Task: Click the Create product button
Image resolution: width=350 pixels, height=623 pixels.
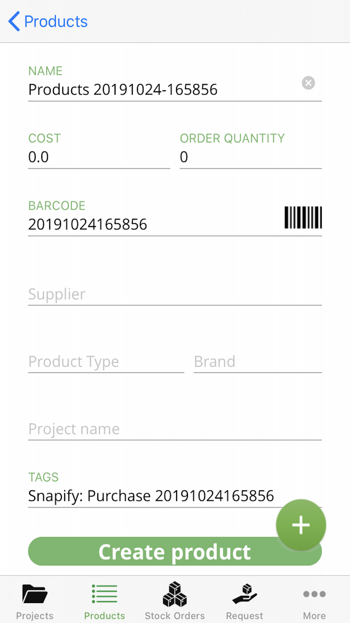Action: (x=175, y=551)
